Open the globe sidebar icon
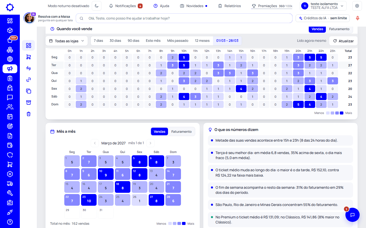 click(10, 59)
